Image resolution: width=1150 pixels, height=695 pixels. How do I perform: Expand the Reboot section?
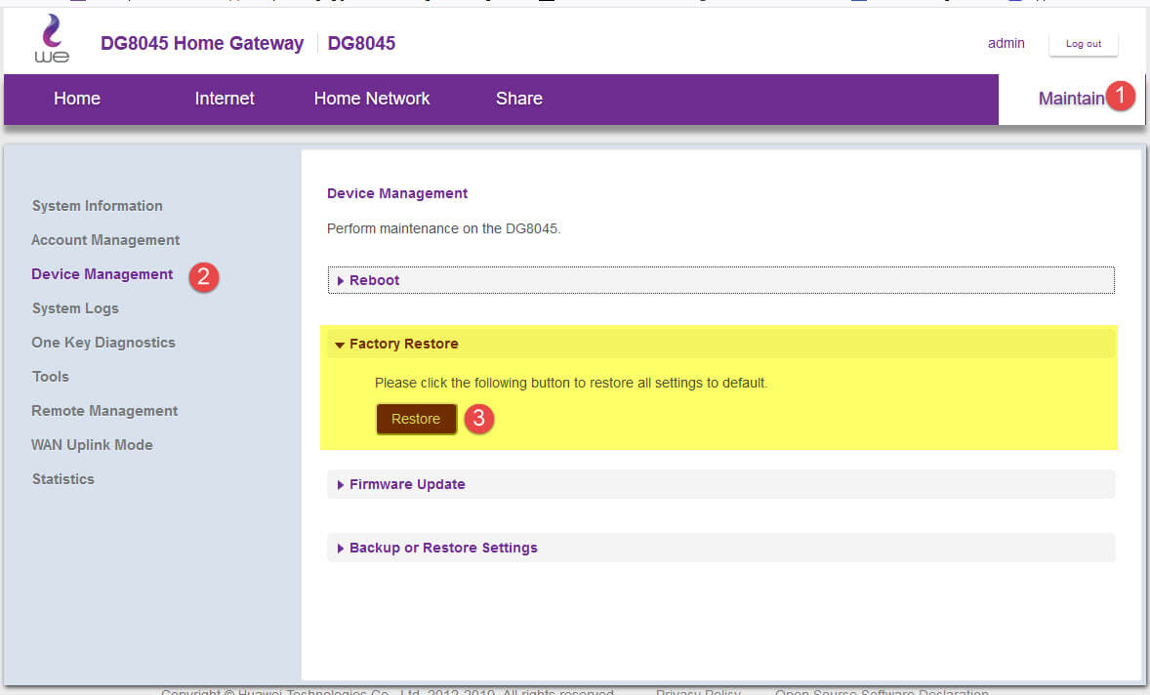[x=721, y=280]
